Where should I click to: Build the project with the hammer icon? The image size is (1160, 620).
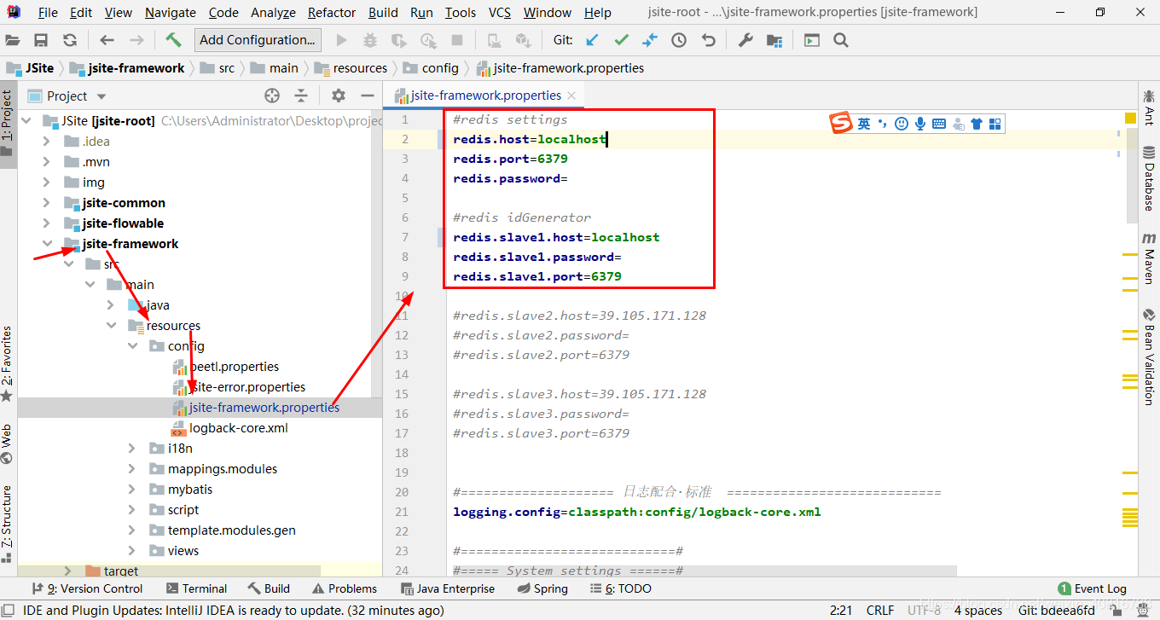173,40
